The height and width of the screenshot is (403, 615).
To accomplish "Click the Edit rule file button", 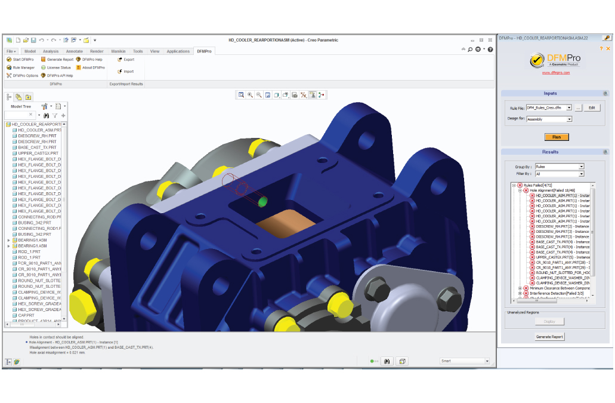I will point(592,107).
